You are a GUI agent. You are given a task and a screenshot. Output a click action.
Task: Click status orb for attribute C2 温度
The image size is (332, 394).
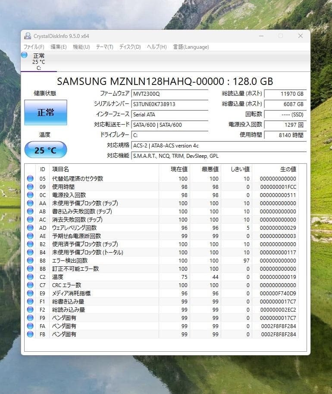click(30, 277)
